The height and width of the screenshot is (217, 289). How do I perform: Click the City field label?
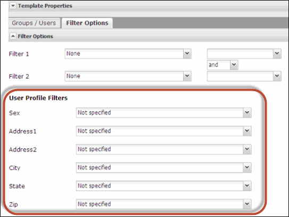tap(14, 168)
